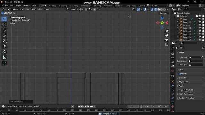Toggle overlays display button
The image size is (205, 115).
(x=145, y=9)
